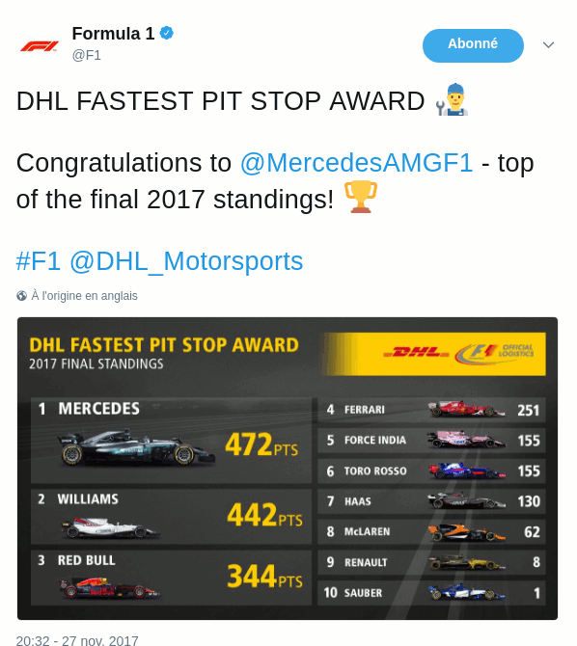Open the @DHL_Motorsports mention

[x=186, y=261]
